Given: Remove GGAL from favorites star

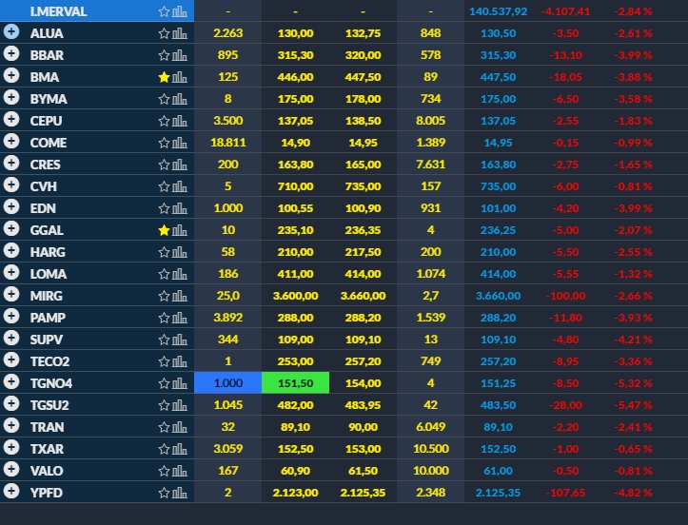Looking at the screenshot, I should tap(164, 230).
